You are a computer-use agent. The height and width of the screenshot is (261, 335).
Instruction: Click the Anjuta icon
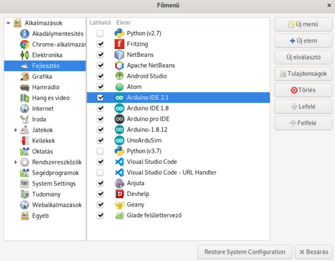click(x=119, y=183)
